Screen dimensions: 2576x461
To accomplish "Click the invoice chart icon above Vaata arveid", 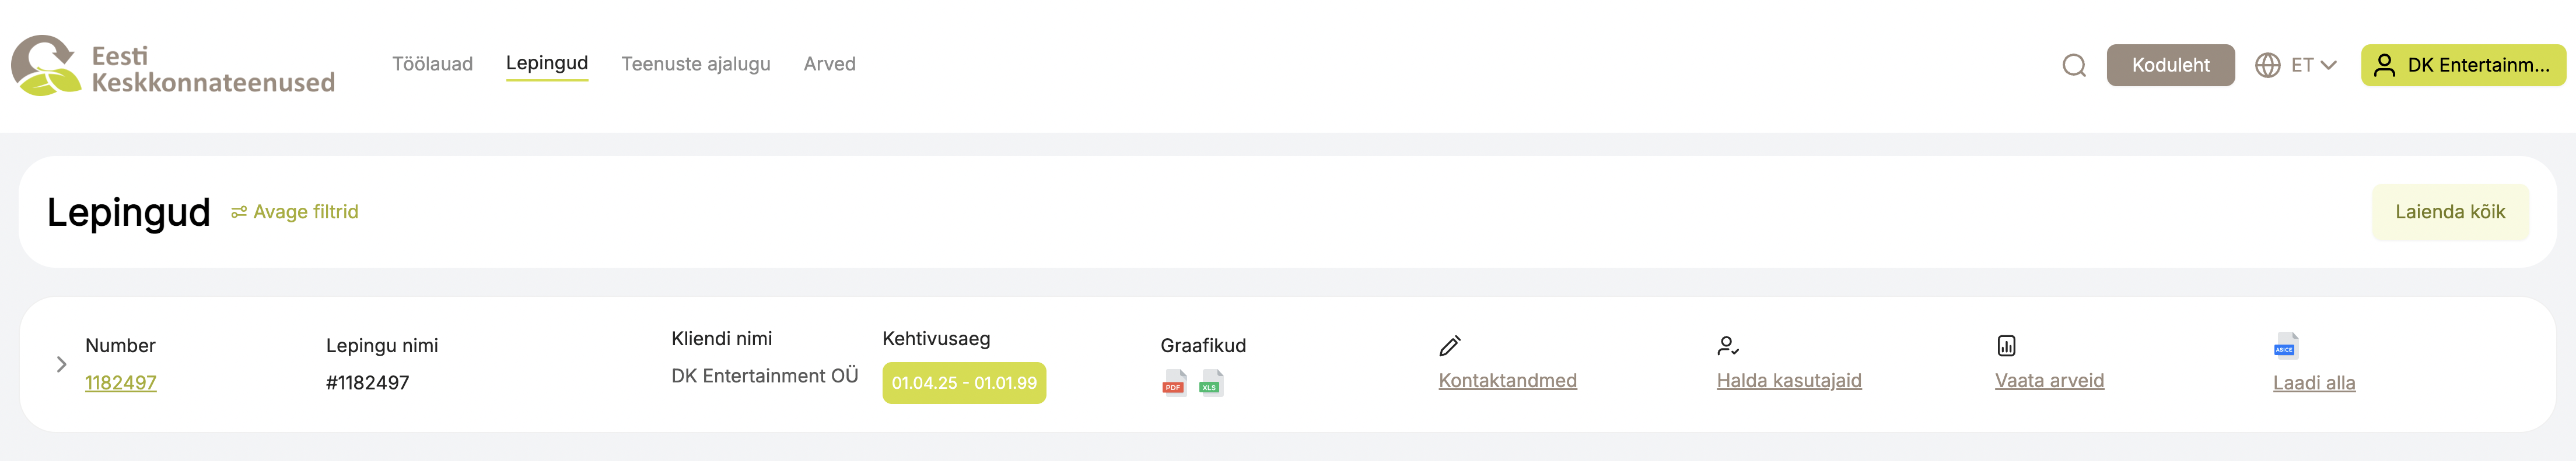I will (x=2006, y=346).
